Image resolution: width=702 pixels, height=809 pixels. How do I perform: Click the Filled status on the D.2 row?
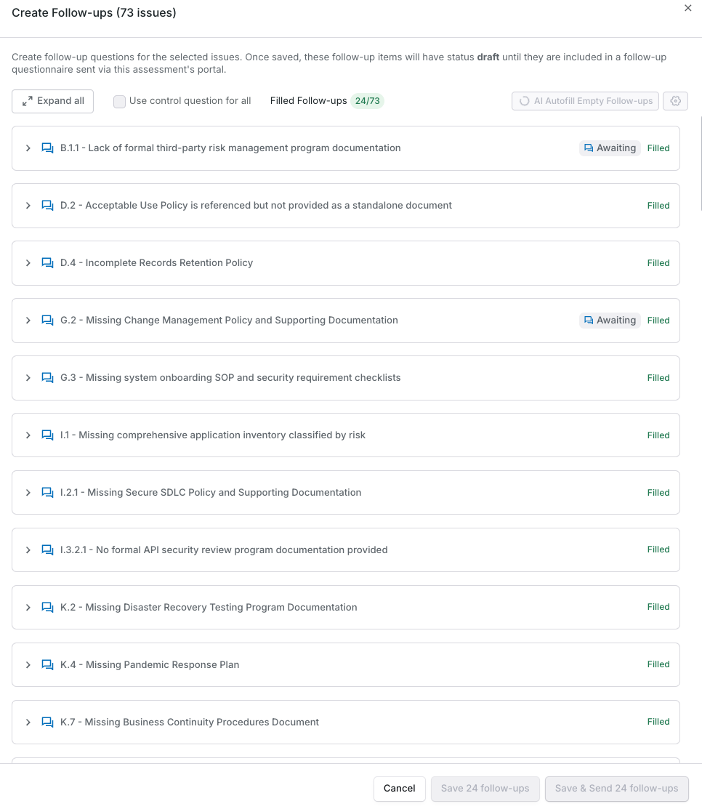click(x=658, y=206)
